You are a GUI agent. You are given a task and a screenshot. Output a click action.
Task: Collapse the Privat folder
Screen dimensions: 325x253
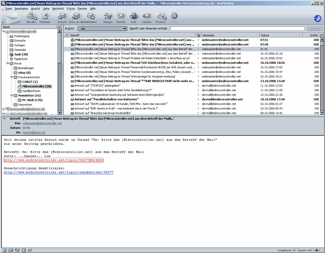point(8,64)
